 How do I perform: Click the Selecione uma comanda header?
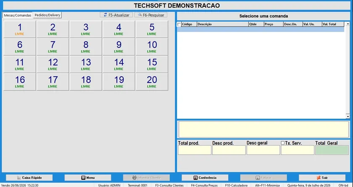[263, 16]
